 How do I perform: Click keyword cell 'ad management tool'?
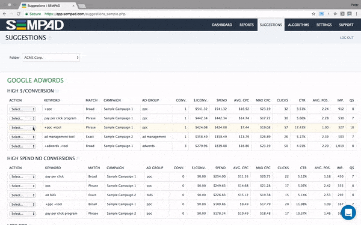point(60,137)
